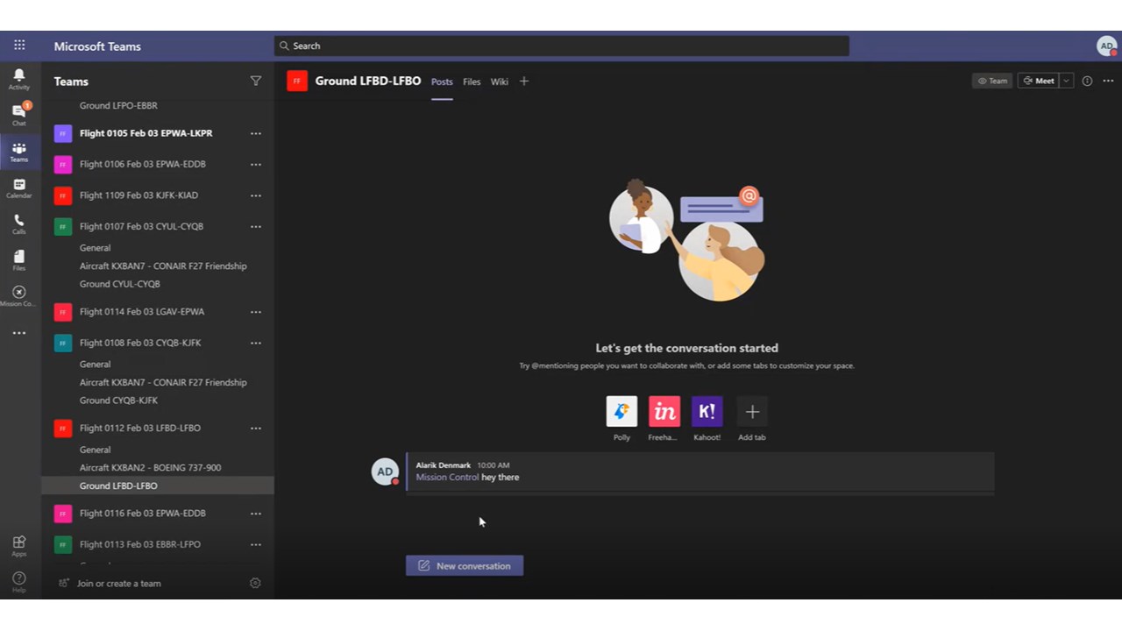Viewport: 1122px width, 631px height.
Task: Open the Calendar icon
Action: (x=19, y=188)
